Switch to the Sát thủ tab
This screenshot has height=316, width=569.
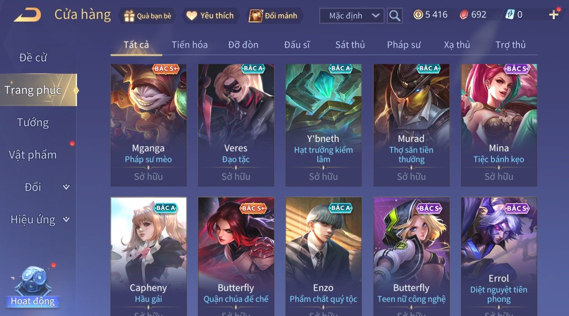(x=350, y=45)
